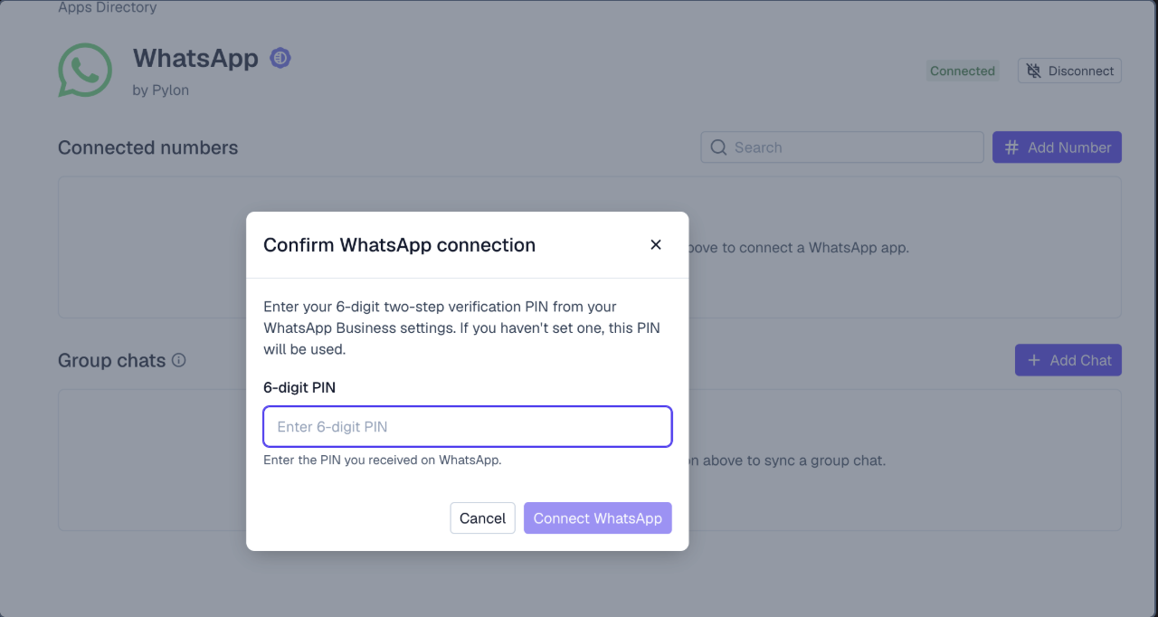Image resolution: width=1158 pixels, height=617 pixels.
Task: Click the plus icon on Add Chat
Action: coord(1034,360)
